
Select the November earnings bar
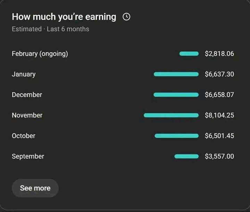pos(171,115)
